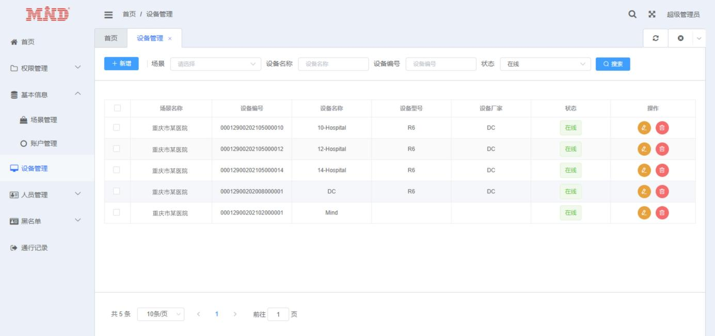Open the 场景 select dropdown
715x336 pixels.
coord(215,64)
